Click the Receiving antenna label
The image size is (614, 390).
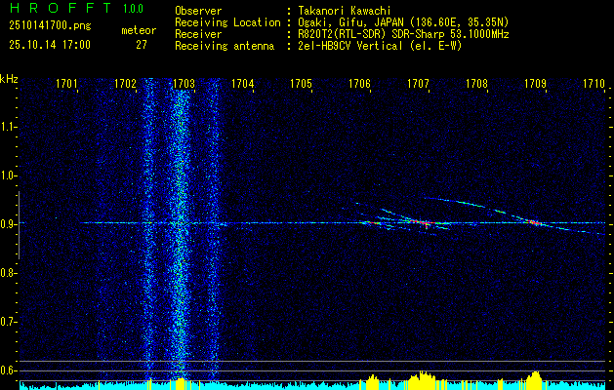click(225, 46)
